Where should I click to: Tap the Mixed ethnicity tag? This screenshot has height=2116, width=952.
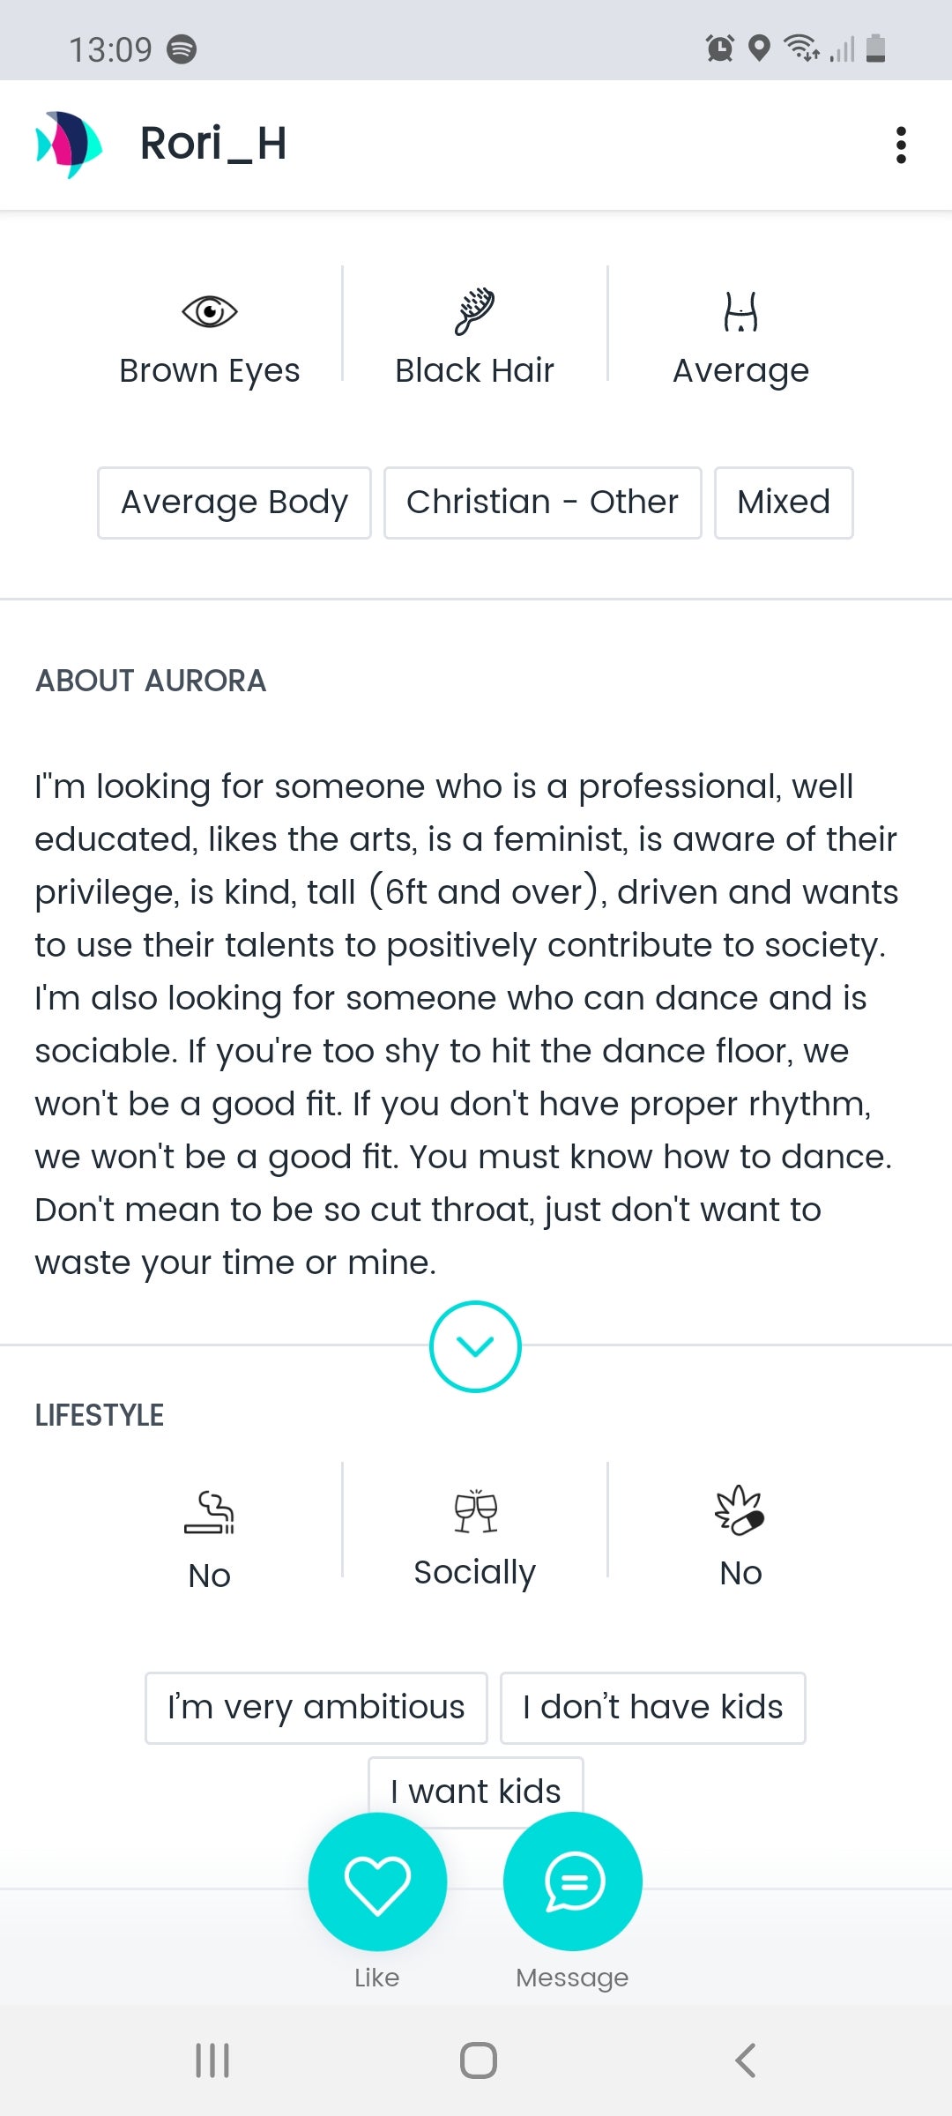pyautogui.click(x=784, y=503)
